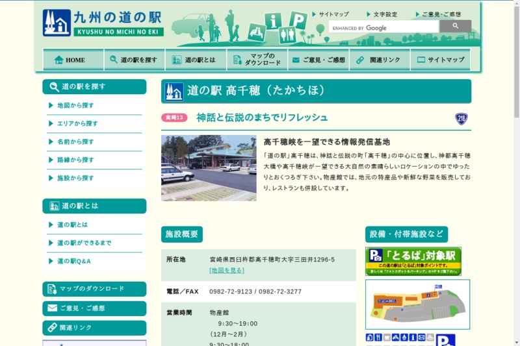
Task: Click the route 218 shield icon
Action: (461, 118)
